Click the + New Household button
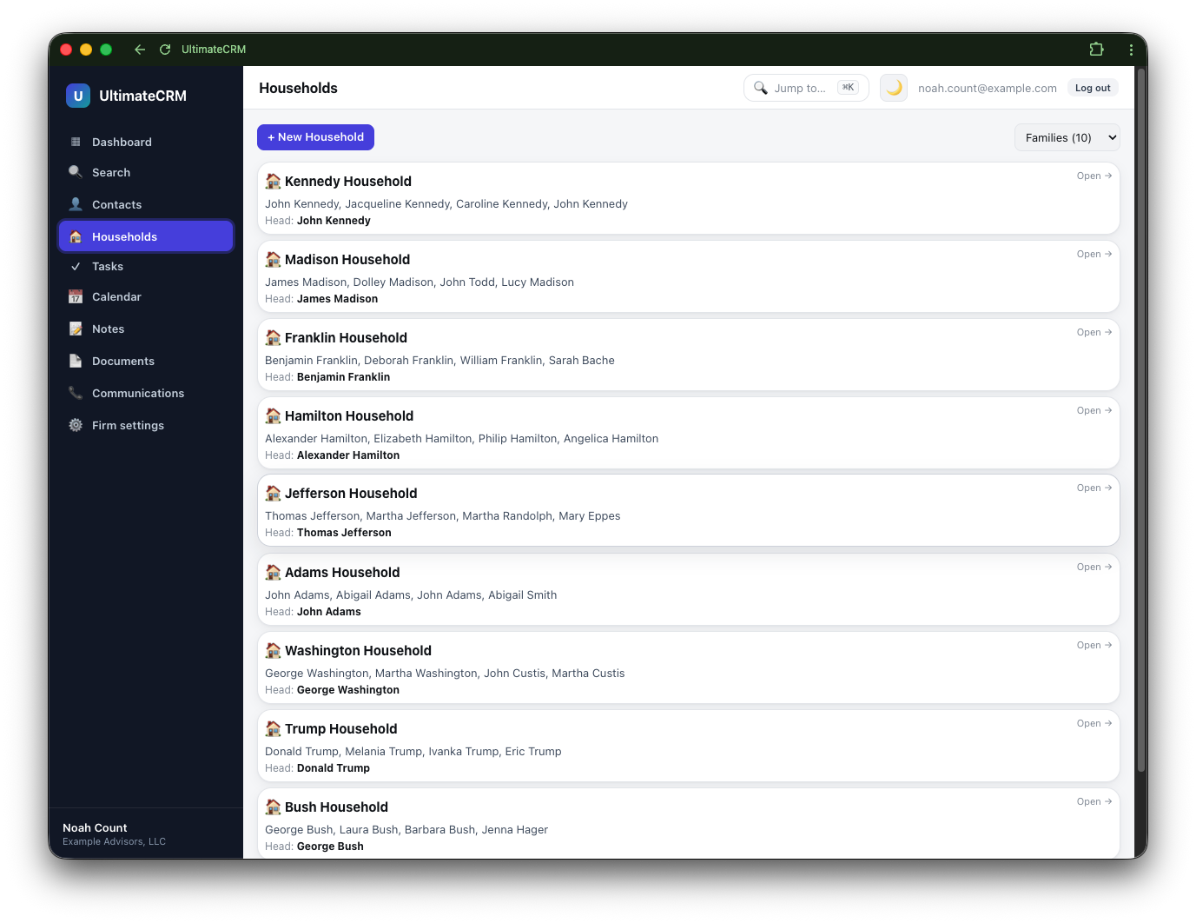The image size is (1196, 923). click(315, 137)
